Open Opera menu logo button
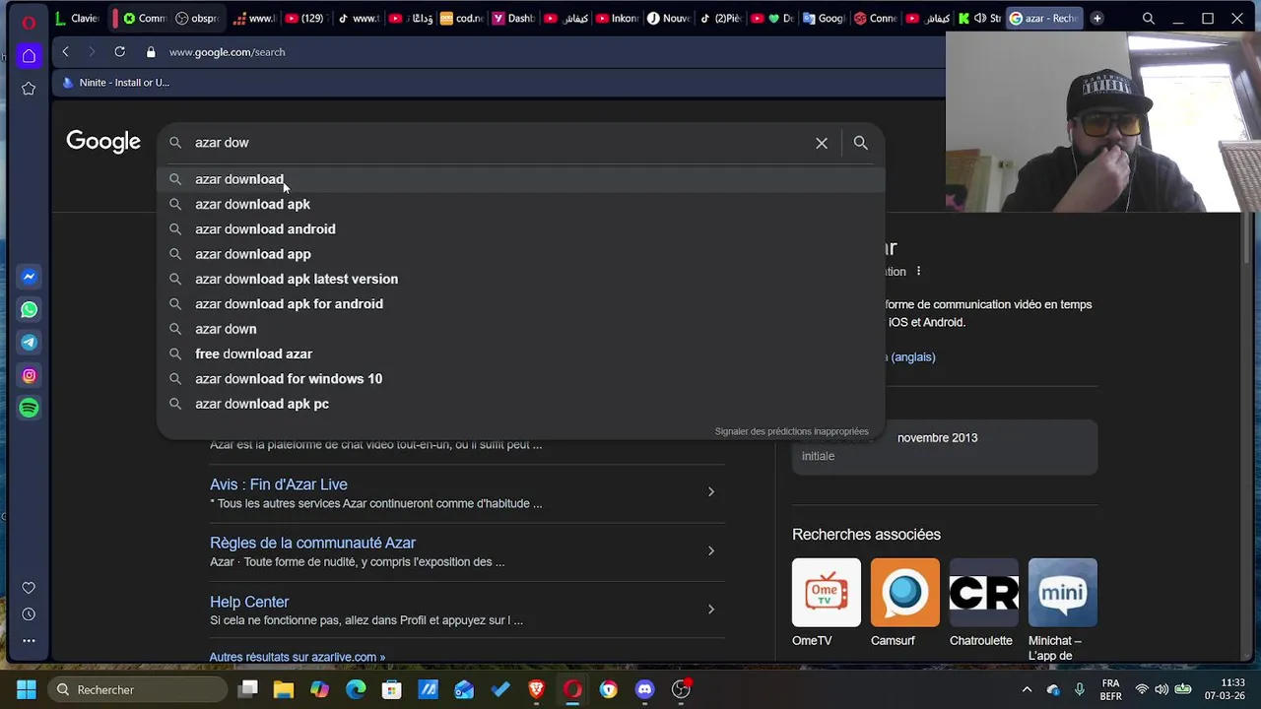Screen dimensions: 1261x709 click(29, 22)
